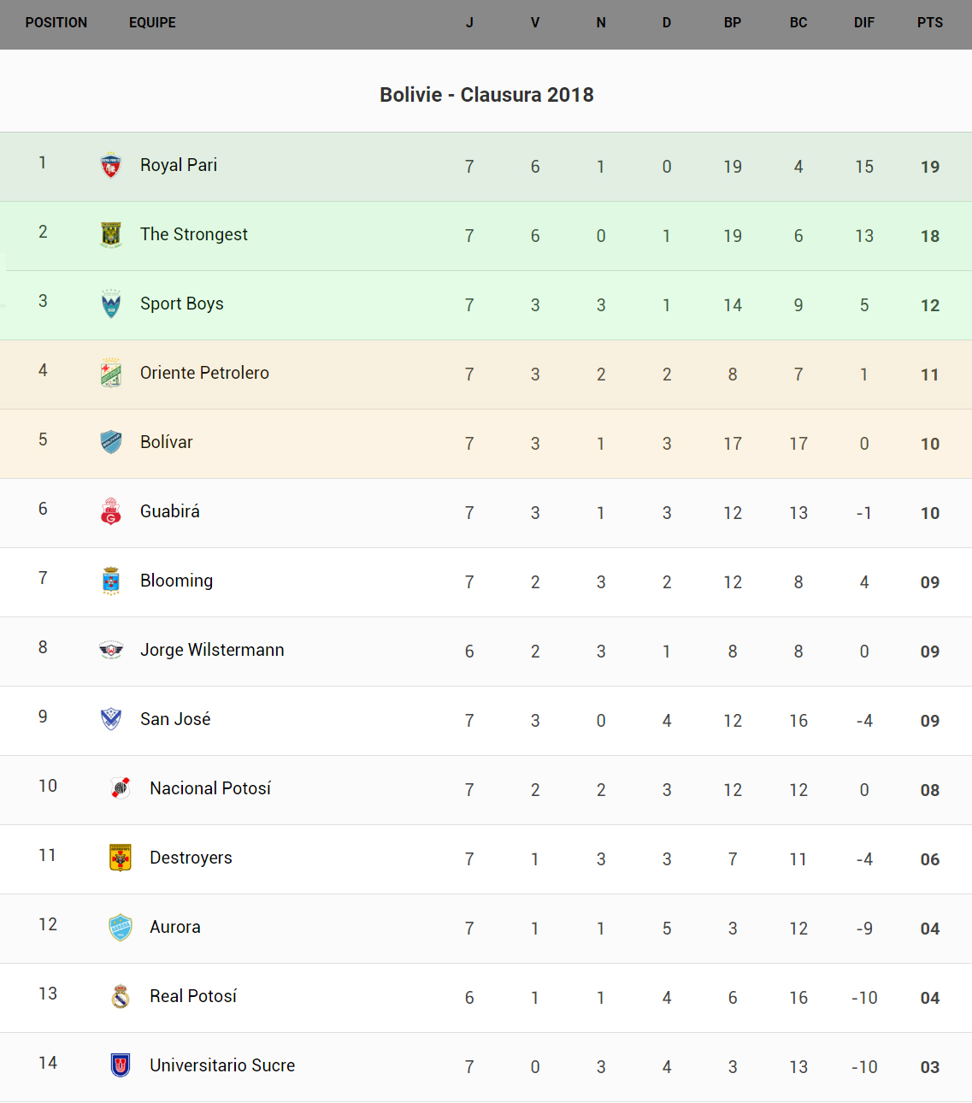Open the Real Potosí team link
The height and width of the screenshot is (1103, 972).
coord(193,996)
